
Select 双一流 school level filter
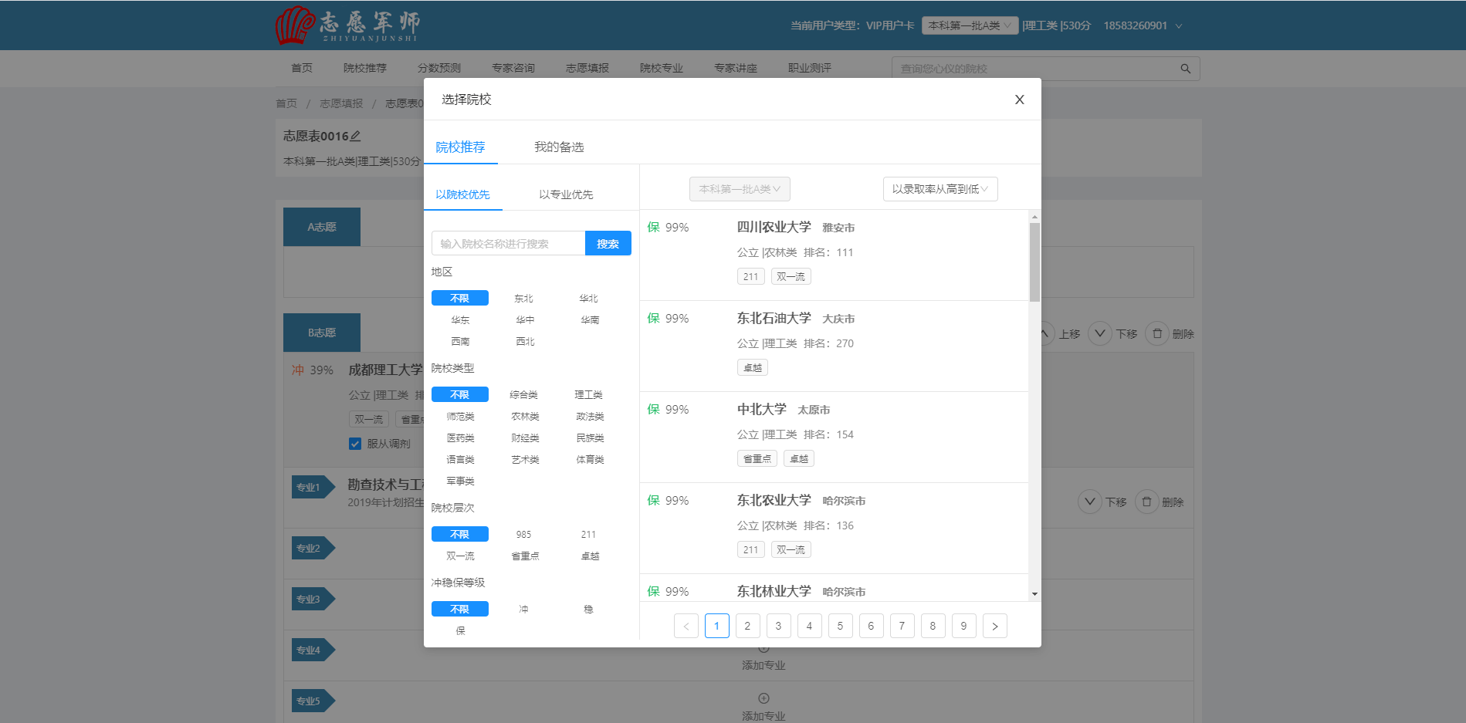pos(460,556)
